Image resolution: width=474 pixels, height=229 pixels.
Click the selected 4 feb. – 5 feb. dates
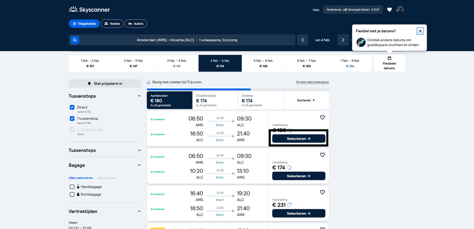point(220,63)
